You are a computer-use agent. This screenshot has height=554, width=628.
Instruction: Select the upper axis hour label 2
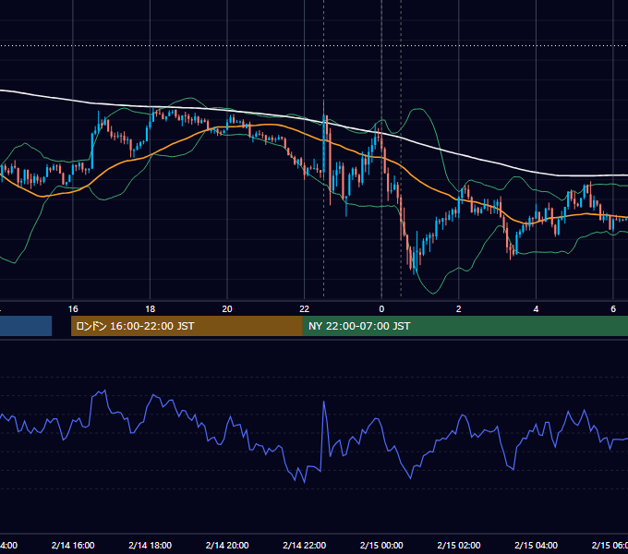coord(459,309)
